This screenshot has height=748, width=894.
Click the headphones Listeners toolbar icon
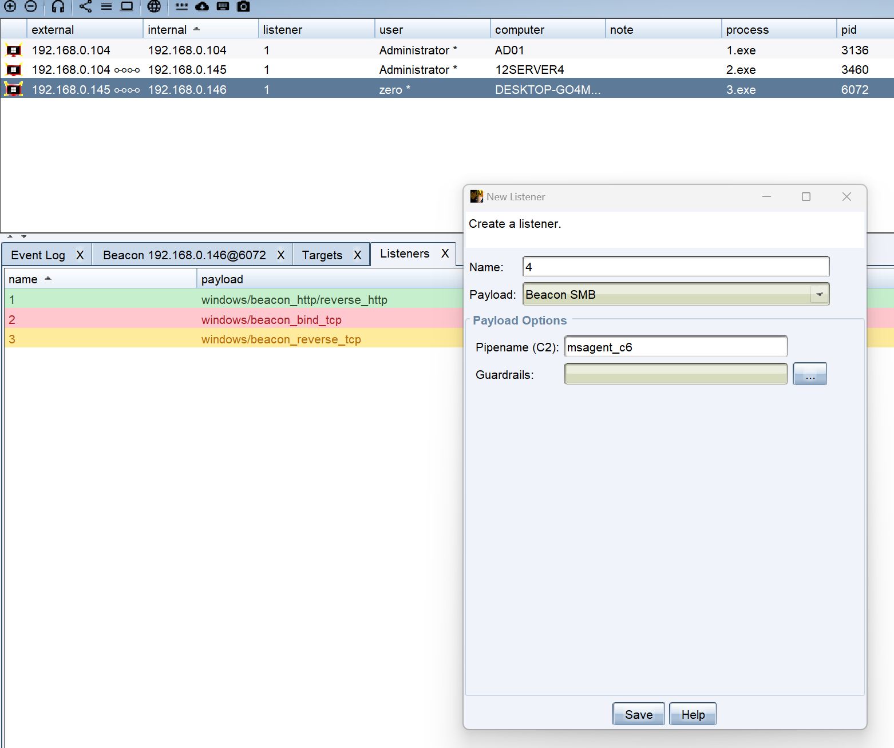pyautogui.click(x=58, y=6)
